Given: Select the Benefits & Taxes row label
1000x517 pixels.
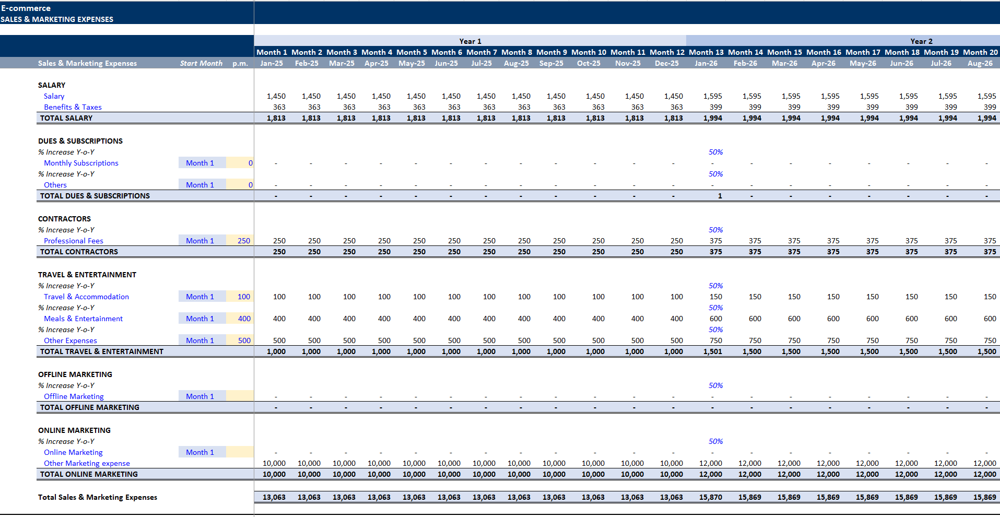Looking at the screenshot, I should point(73,107).
